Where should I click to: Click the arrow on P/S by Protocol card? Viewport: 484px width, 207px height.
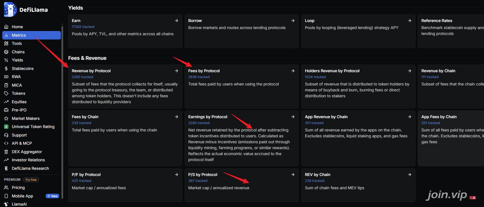(x=293, y=175)
